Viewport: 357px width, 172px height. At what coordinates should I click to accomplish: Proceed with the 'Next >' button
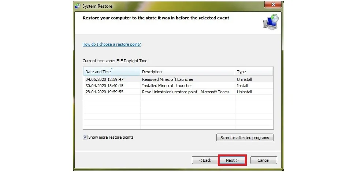click(232, 160)
